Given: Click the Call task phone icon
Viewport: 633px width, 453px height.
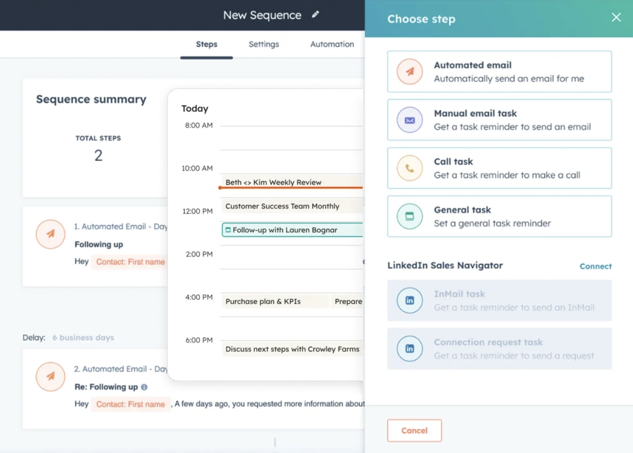Looking at the screenshot, I should [409, 168].
